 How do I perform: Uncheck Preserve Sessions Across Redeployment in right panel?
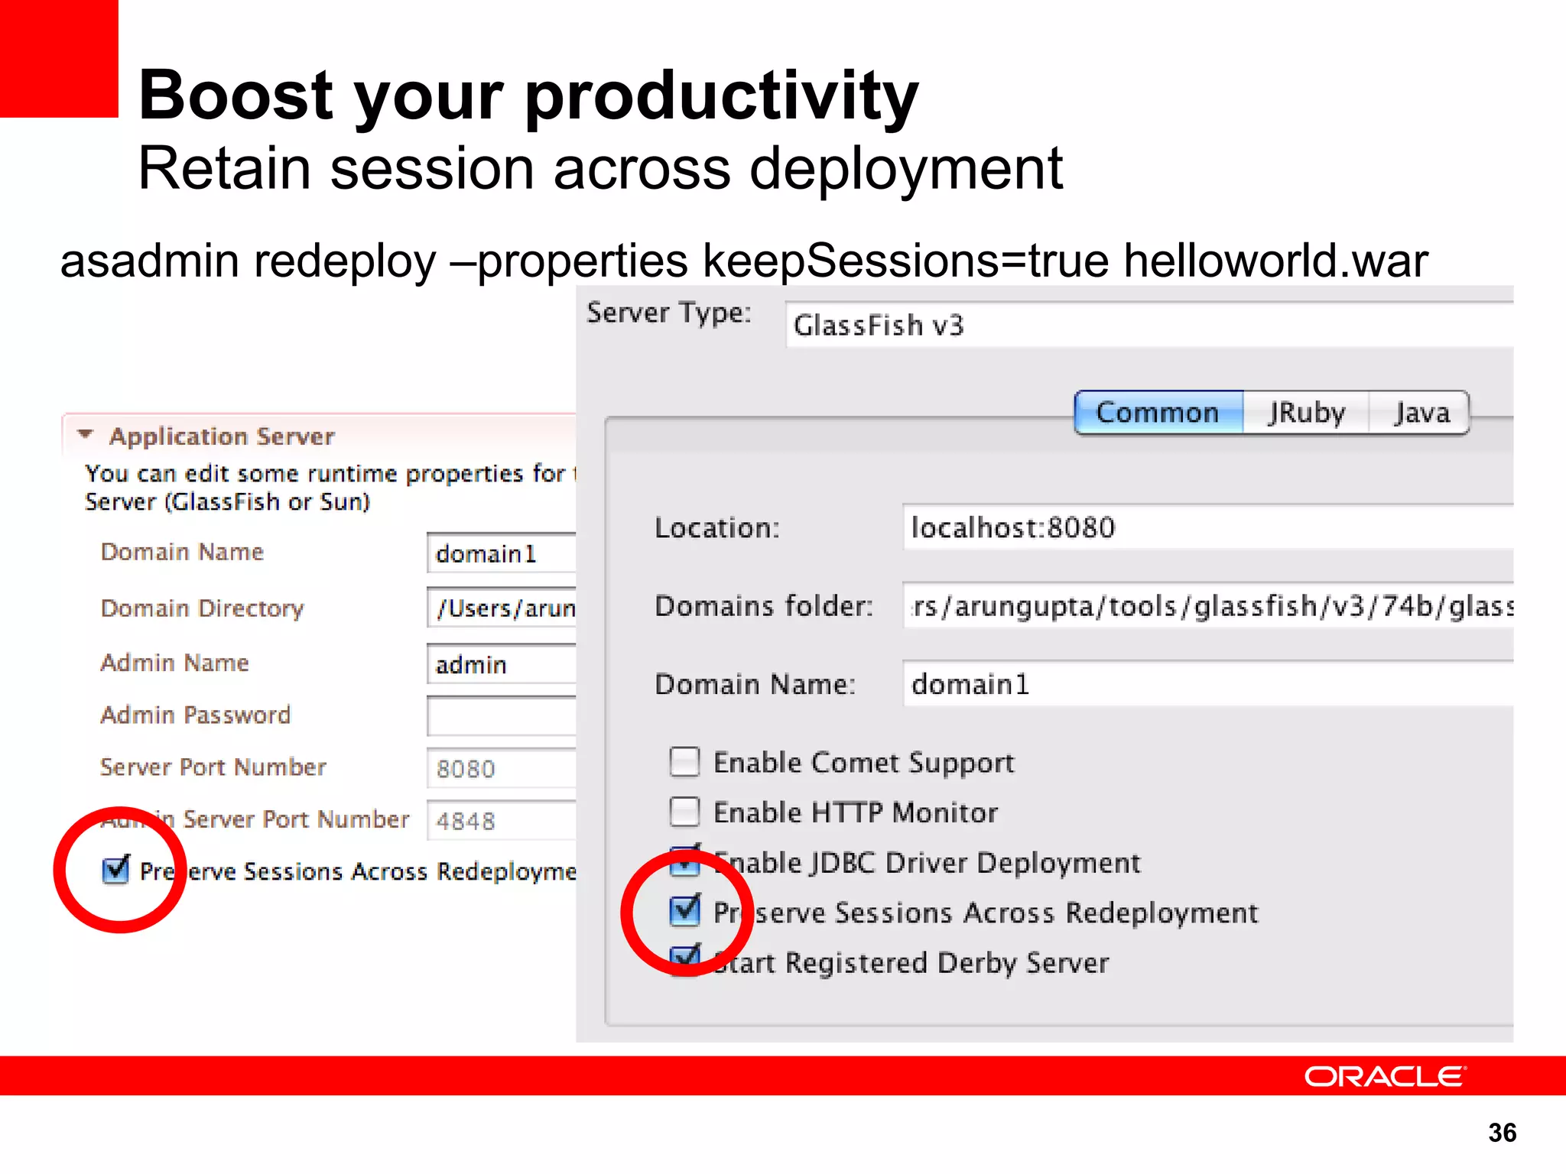click(684, 911)
